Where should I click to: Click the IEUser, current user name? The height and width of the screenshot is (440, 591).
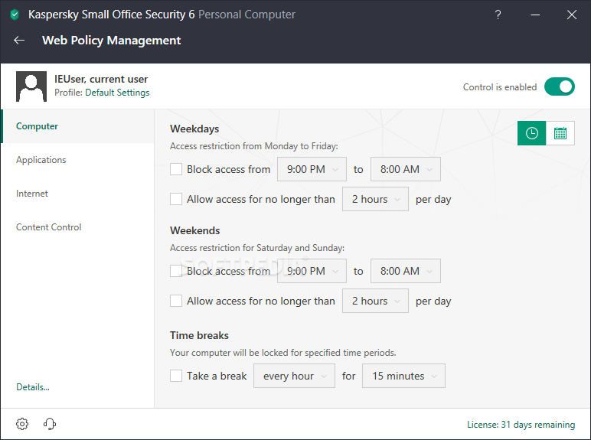[x=101, y=79]
